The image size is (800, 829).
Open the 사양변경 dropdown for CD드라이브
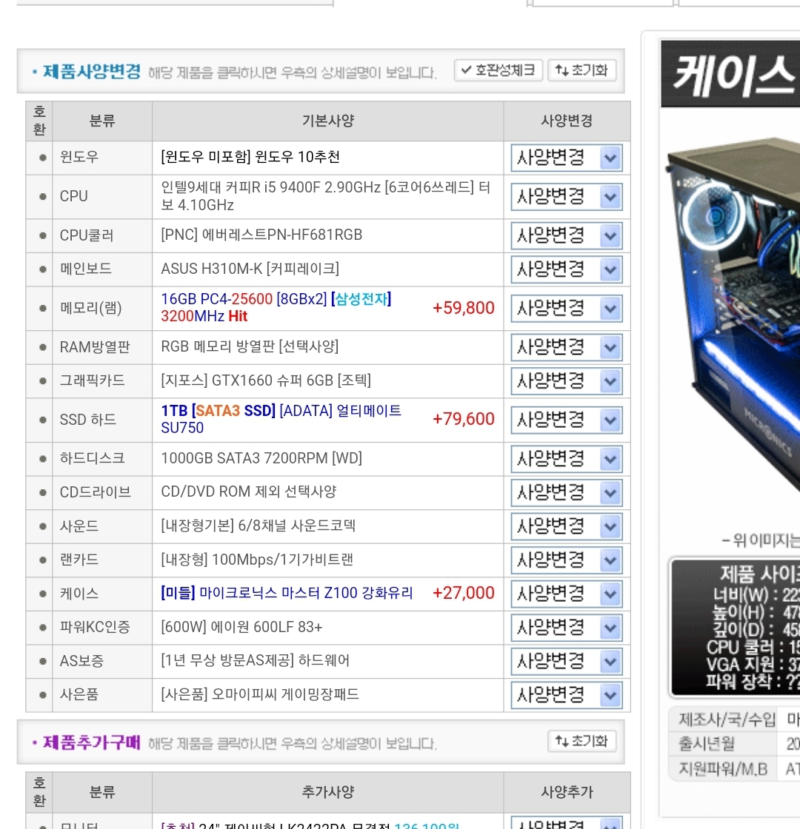(566, 493)
